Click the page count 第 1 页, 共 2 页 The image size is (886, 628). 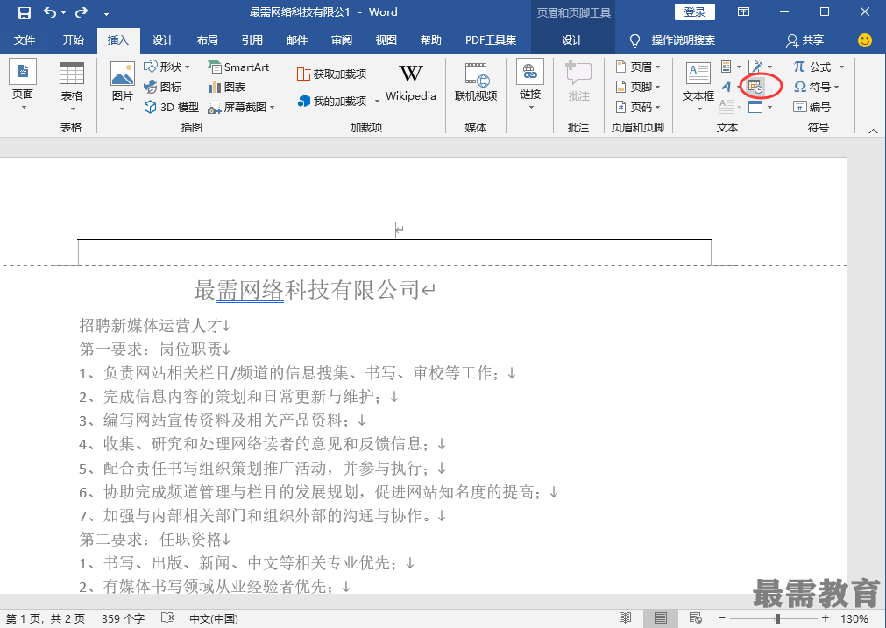tap(46, 619)
